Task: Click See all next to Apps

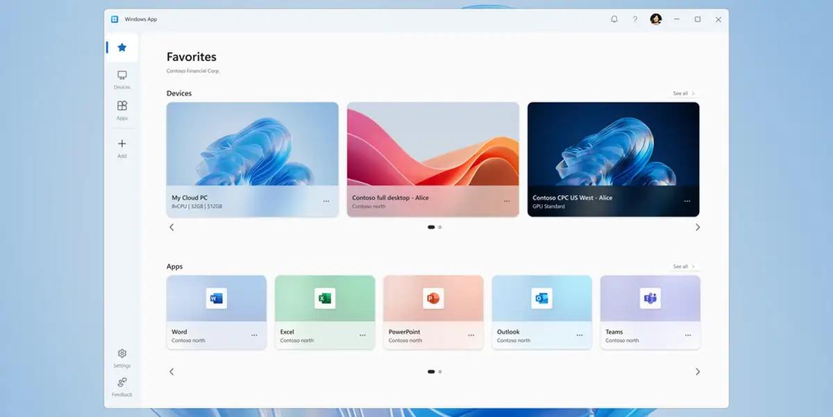Action: click(683, 267)
